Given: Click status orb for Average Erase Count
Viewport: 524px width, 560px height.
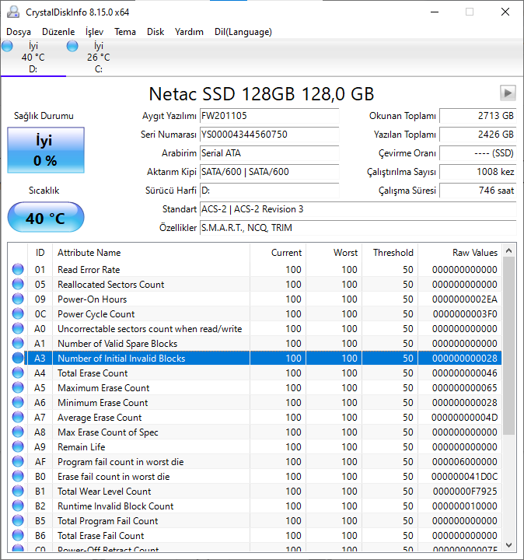Looking at the screenshot, I should click(x=18, y=417).
